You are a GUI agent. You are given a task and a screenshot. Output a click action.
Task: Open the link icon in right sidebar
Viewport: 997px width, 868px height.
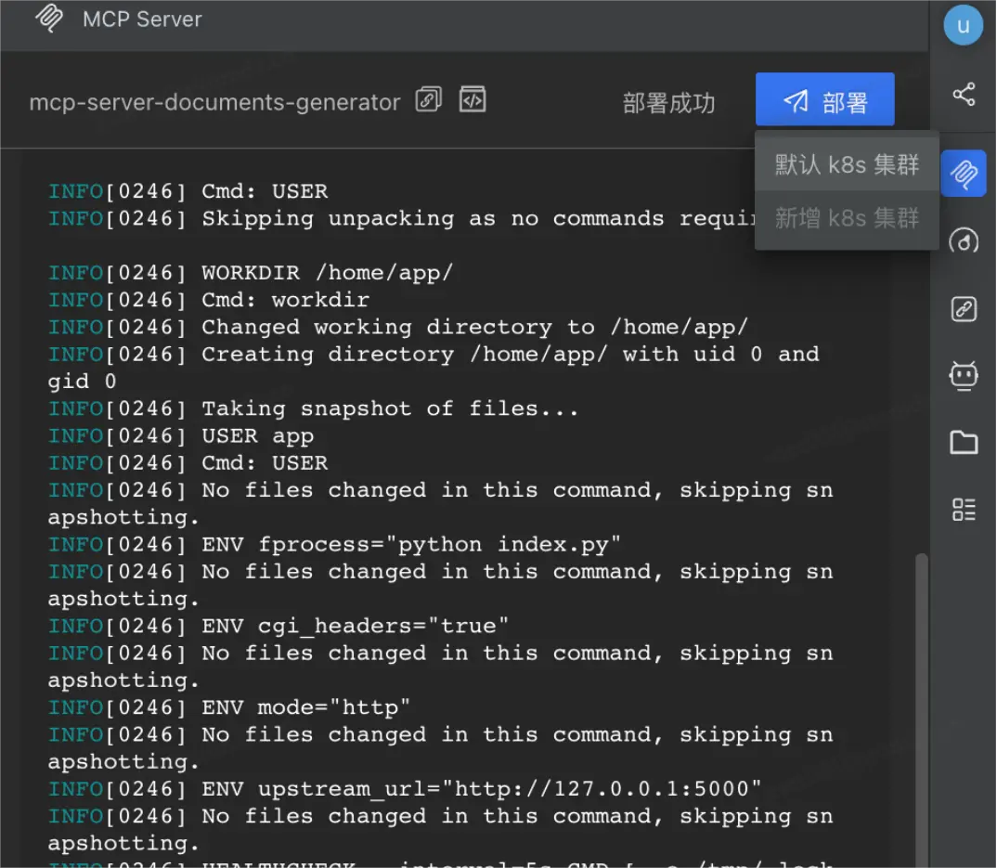point(964,309)
